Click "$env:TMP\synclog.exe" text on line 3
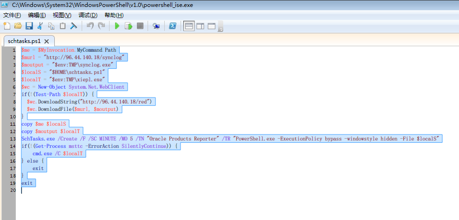This screenshot has height=220, width=459. point(83,64)
